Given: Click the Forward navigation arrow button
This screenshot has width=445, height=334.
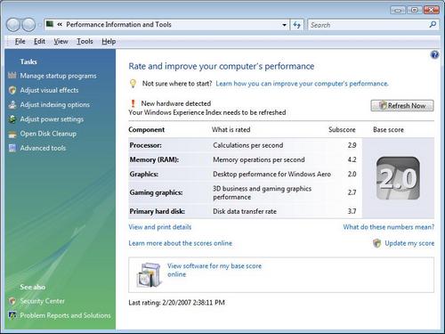Looking at the screenshot, I should pos(28,25).
